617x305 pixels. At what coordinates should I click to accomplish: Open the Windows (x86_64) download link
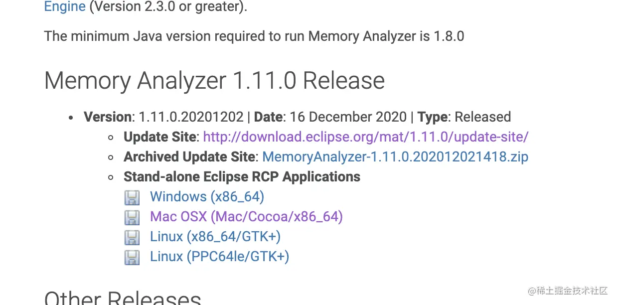pyautogui.click(x=207, y=196)
